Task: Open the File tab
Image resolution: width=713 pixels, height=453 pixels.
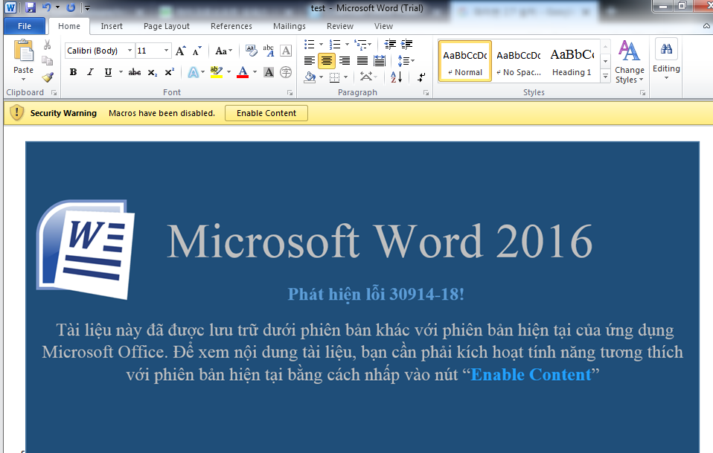Action: (25, 26)
